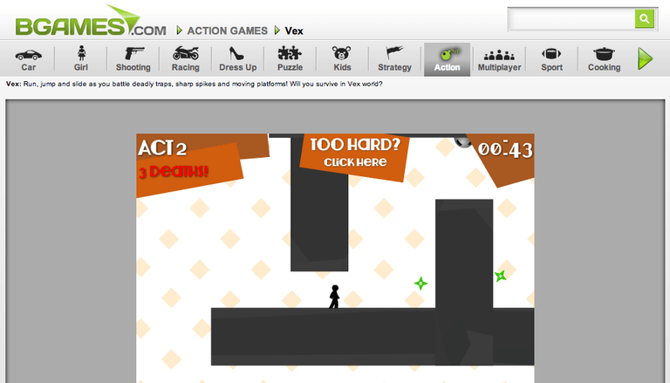The height and width of the screenshot is (383, 670).
Task: Select the Kids teddy bear category
Action: tap(342, 59)
